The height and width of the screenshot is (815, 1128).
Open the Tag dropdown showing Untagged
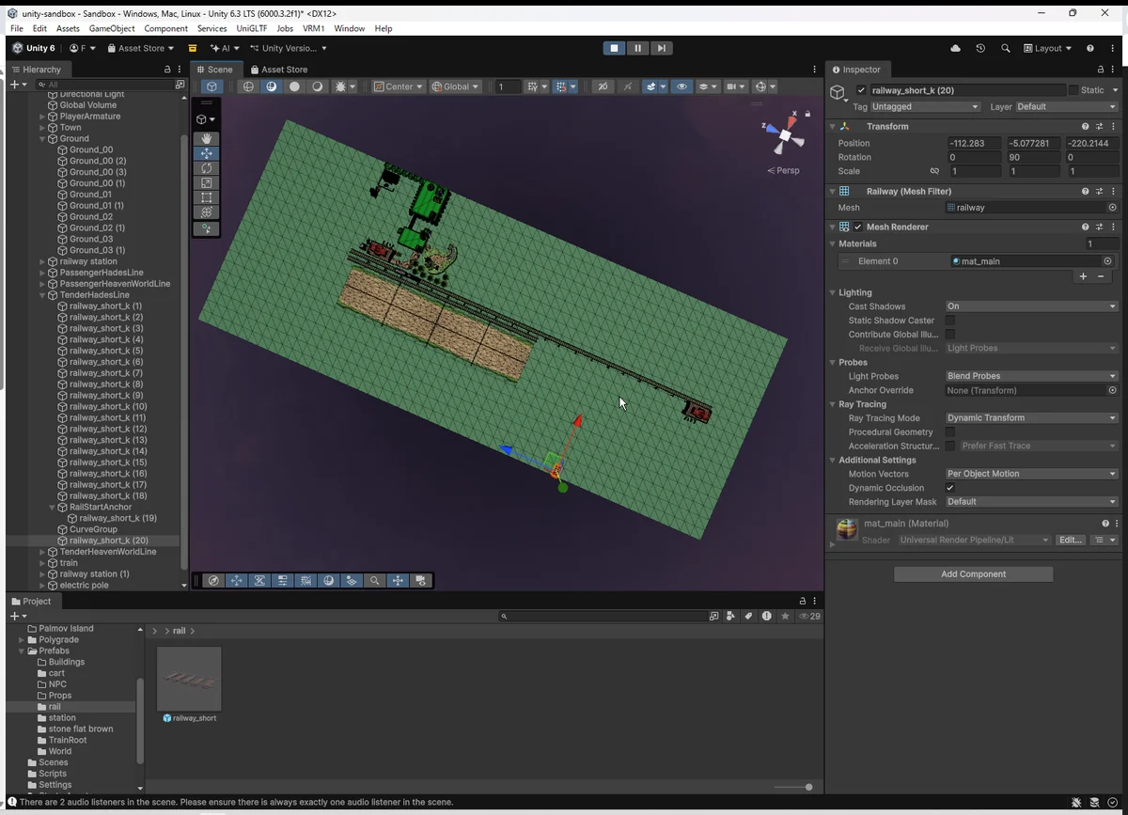click(x=926, y=107)
